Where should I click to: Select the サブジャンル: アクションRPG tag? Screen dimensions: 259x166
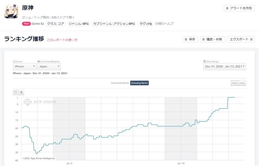pos(114,24)
